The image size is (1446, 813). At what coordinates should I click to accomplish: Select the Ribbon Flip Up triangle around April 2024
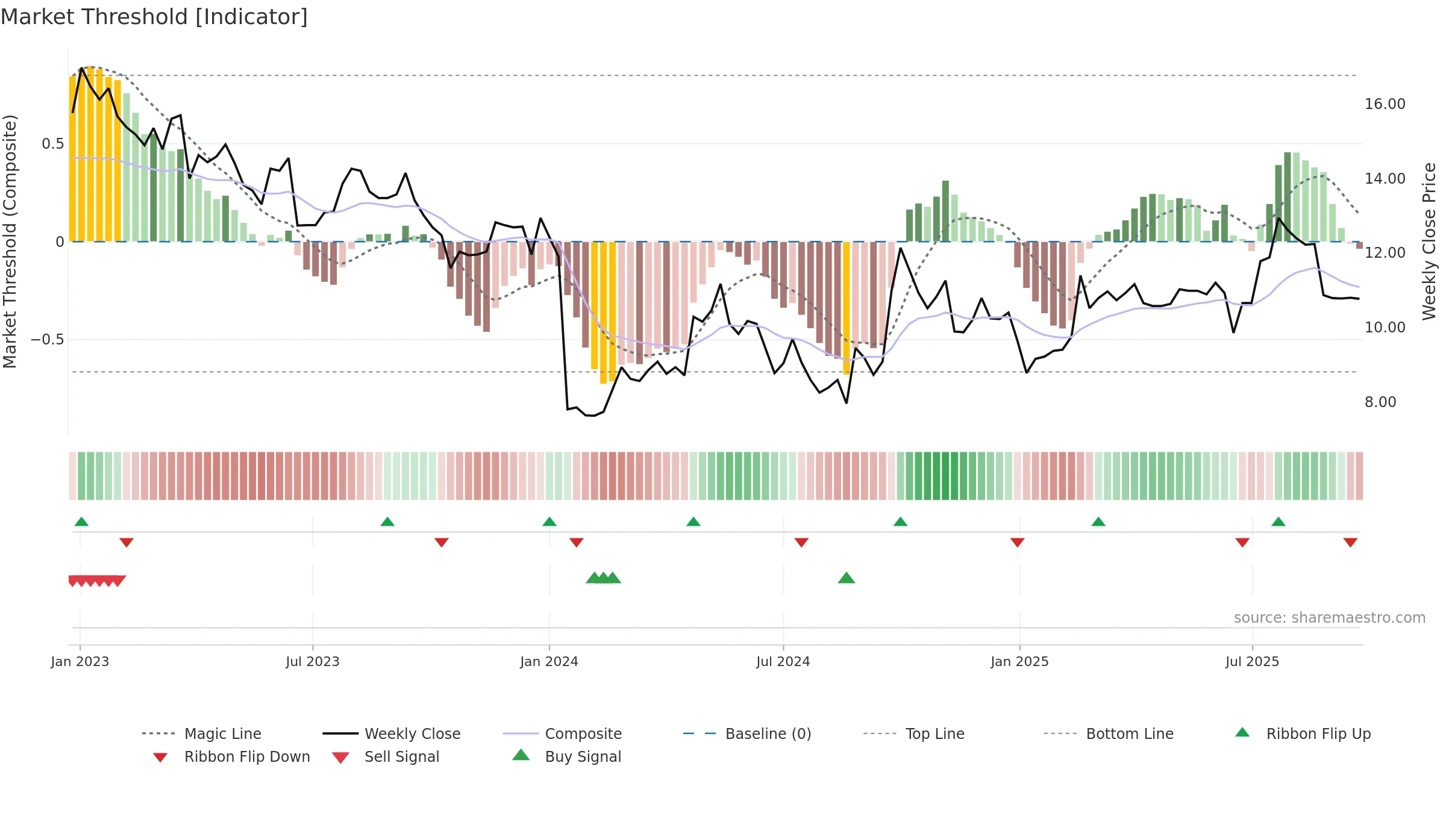coord(693,522)
